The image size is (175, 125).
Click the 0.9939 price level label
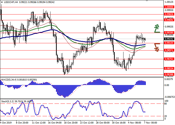[169, 33]
